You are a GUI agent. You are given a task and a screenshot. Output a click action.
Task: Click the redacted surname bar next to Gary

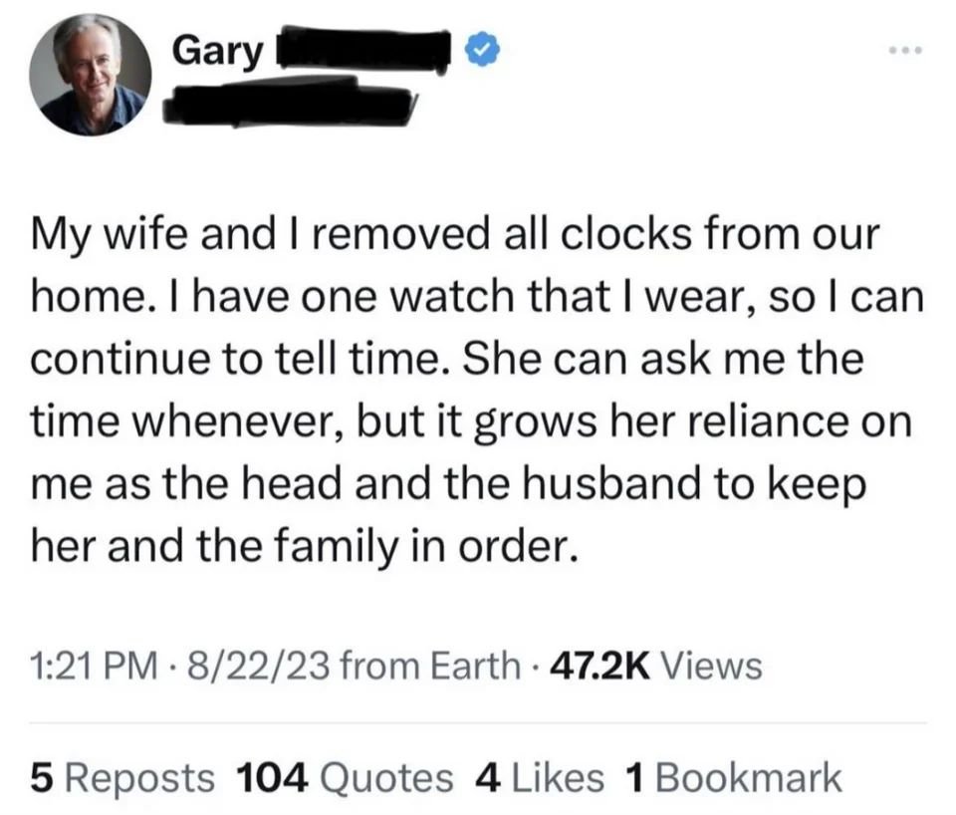(x=362, y=51)
